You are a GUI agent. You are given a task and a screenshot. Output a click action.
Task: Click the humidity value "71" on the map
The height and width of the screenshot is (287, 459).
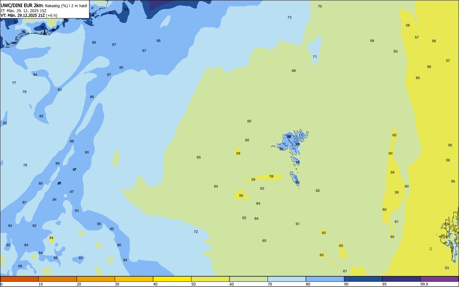(x=315, y=57)
